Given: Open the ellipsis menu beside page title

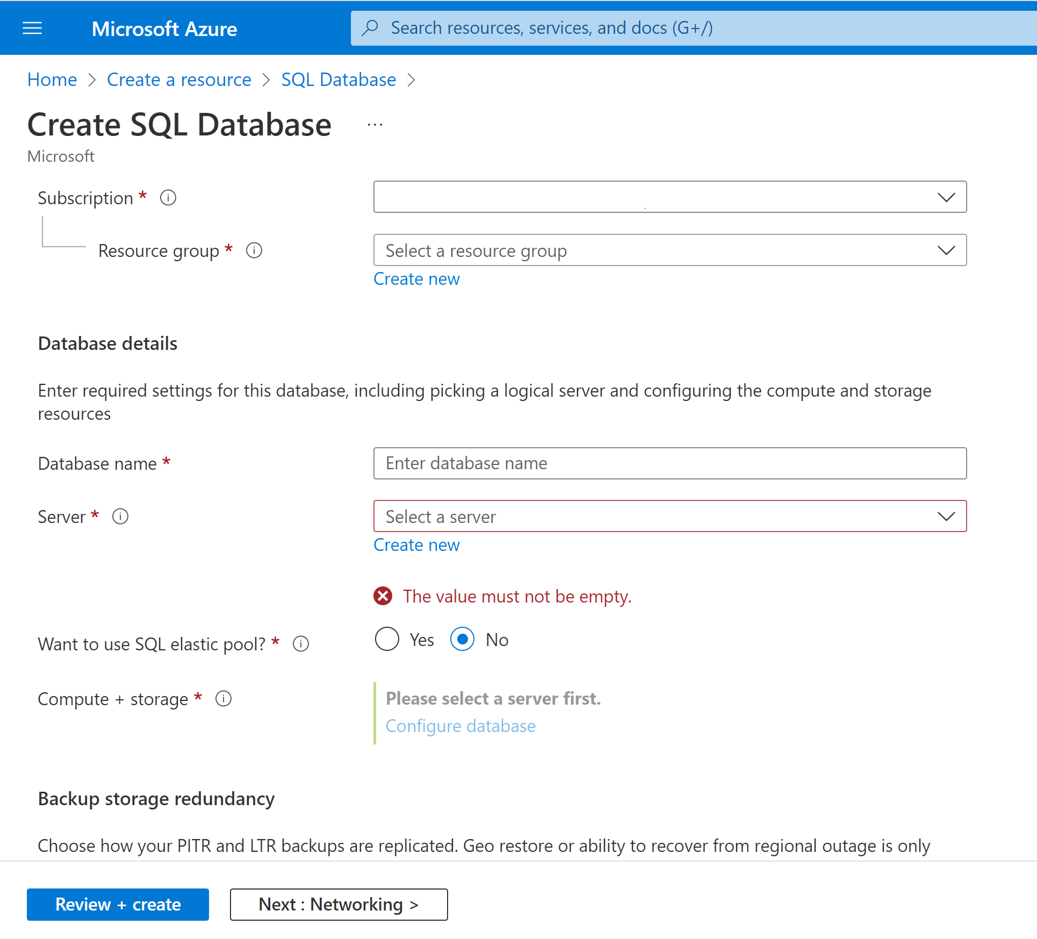Looking at the screenshot, I should (375, 125).
